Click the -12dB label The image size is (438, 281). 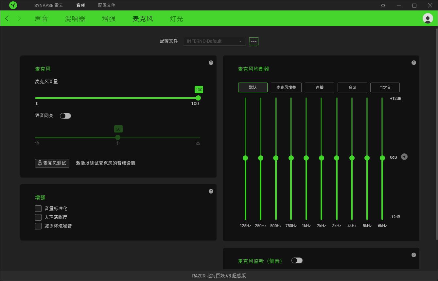tap(395, 217)
